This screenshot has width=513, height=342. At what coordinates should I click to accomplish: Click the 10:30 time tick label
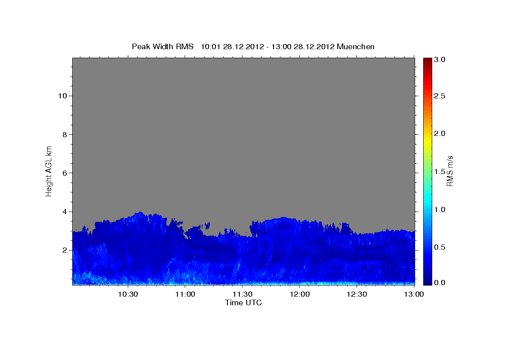128,294
